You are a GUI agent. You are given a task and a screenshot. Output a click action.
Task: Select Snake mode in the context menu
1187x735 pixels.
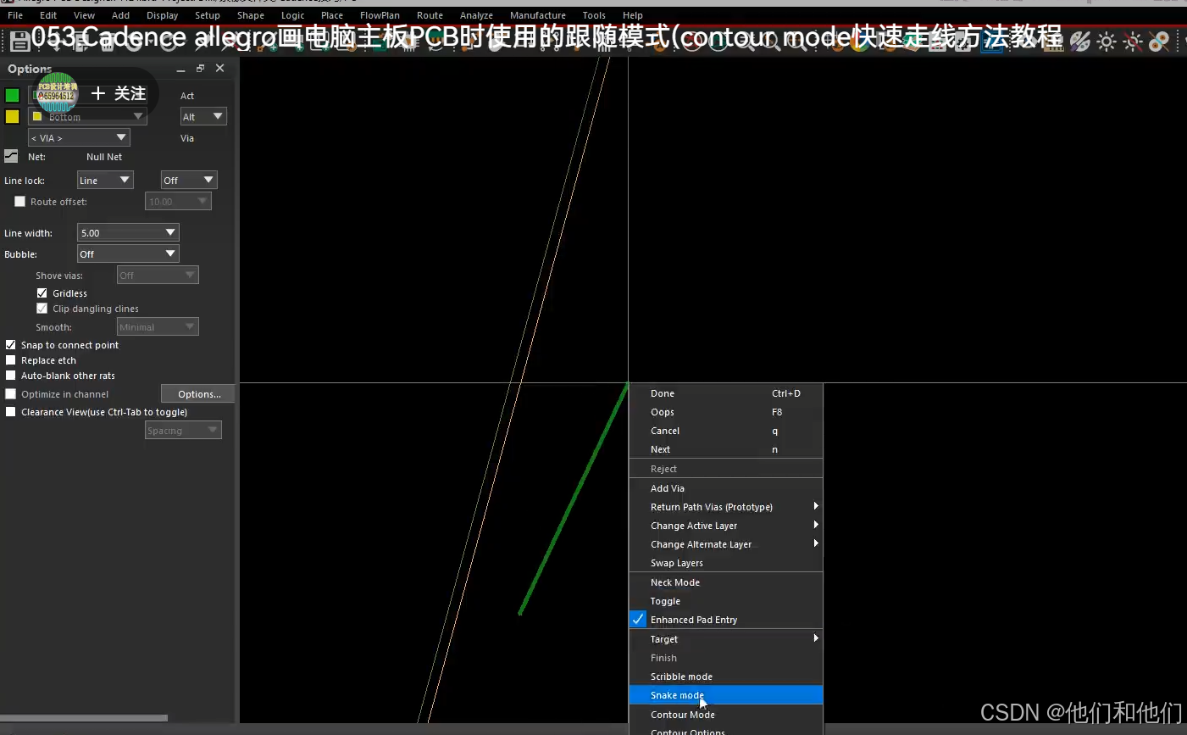726,695
